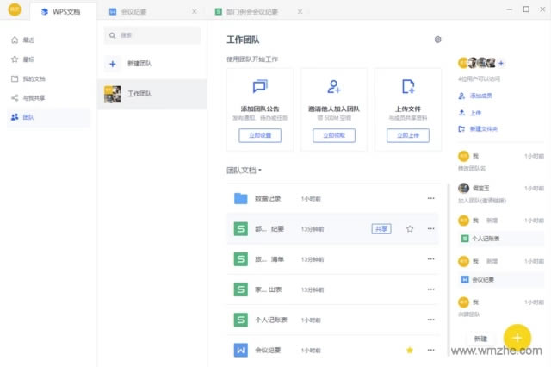The height and width of the screenshot is (367, 551).
Task: Open more options for 旅…清单 row
Action: coord(430,258)
